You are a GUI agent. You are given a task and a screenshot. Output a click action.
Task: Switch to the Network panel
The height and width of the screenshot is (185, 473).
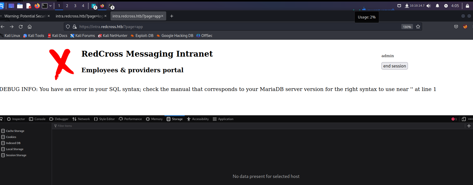(81, 119)
